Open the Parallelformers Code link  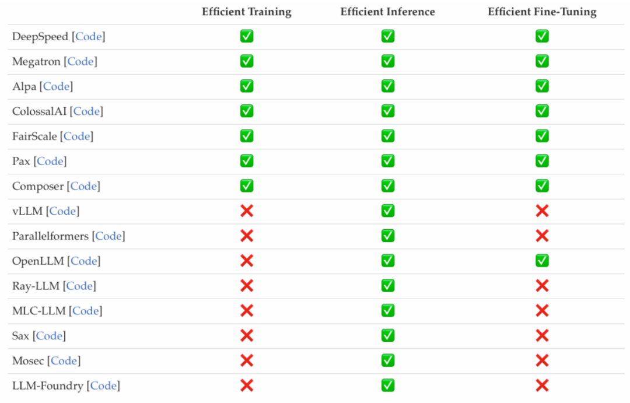(x=108, y=236)
